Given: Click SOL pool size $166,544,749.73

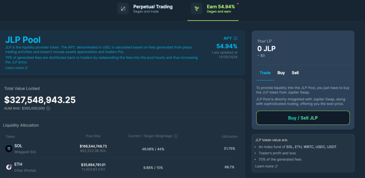Looking at the screenshot, I should pos(93,146).
